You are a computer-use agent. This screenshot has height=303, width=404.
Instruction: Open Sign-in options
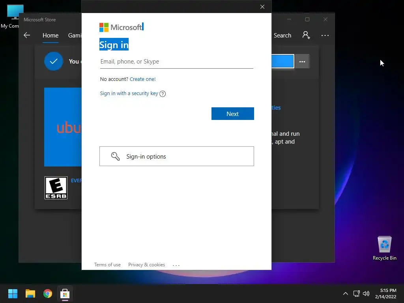click(177, 156)
